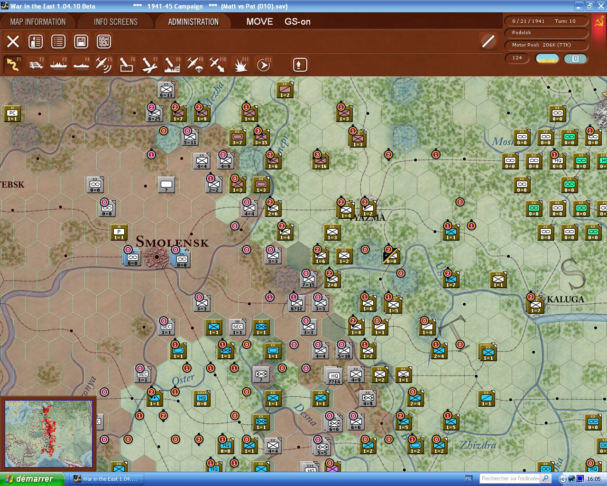Switch to the F5 air recon mode
The height and width of the screenshot is (486, 607).
(x=104, y=65)
